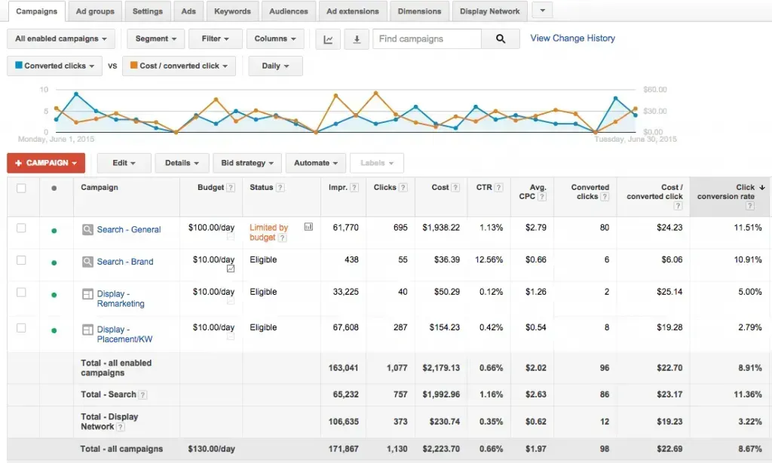Open the download report icon
Viewport: 772px width, 463px height.
[x=357, y=38]
